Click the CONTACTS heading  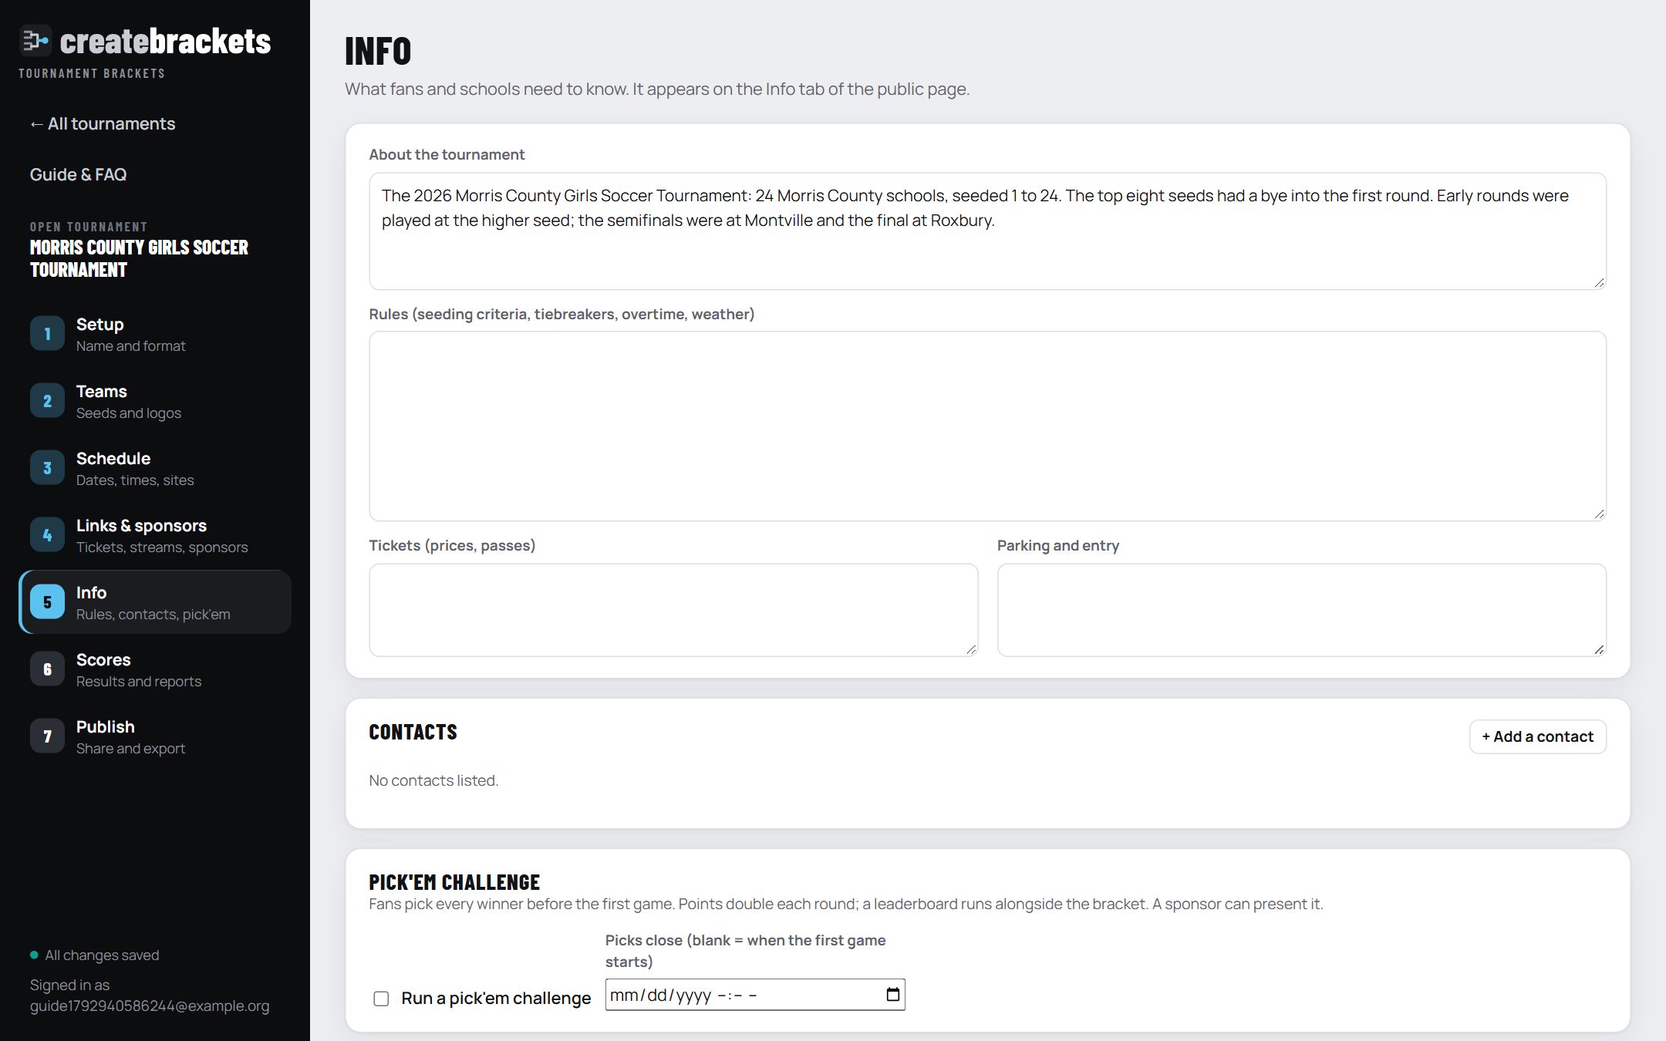click(413, 732)
